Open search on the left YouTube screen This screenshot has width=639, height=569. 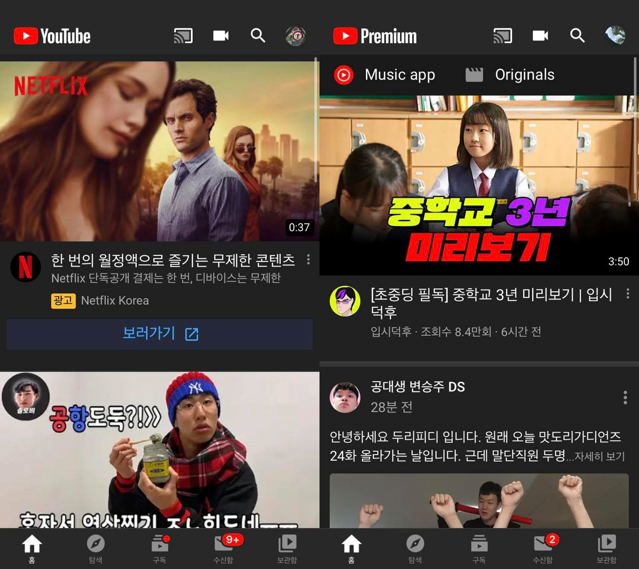(258, 35)
